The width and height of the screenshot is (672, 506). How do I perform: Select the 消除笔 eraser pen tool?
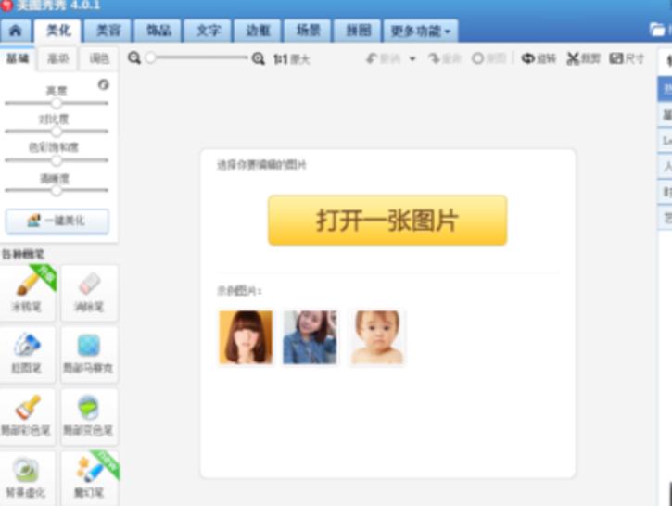click(90, 293)
